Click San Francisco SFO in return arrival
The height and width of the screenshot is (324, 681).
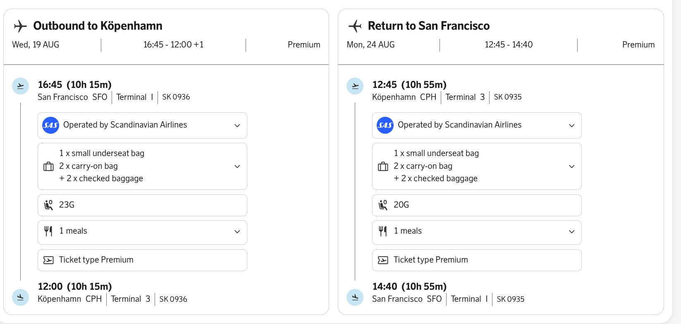pos(407,299)
